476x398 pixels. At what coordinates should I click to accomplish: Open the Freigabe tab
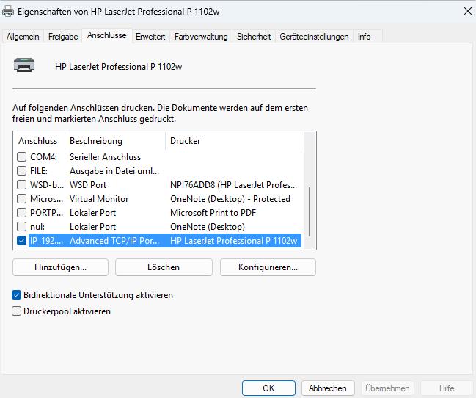[x=63, y=37]
